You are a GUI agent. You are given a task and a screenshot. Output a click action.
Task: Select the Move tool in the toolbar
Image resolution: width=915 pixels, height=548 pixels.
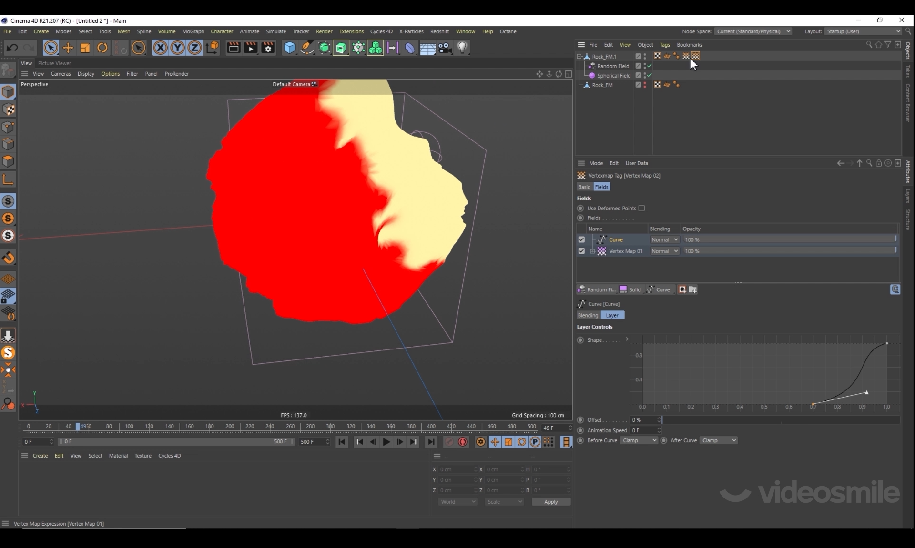(x=68, y=48)
